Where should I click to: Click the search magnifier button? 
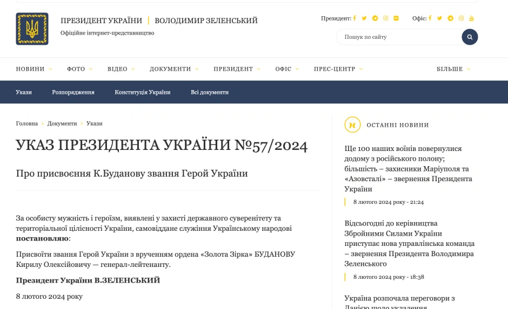(470, 37)
